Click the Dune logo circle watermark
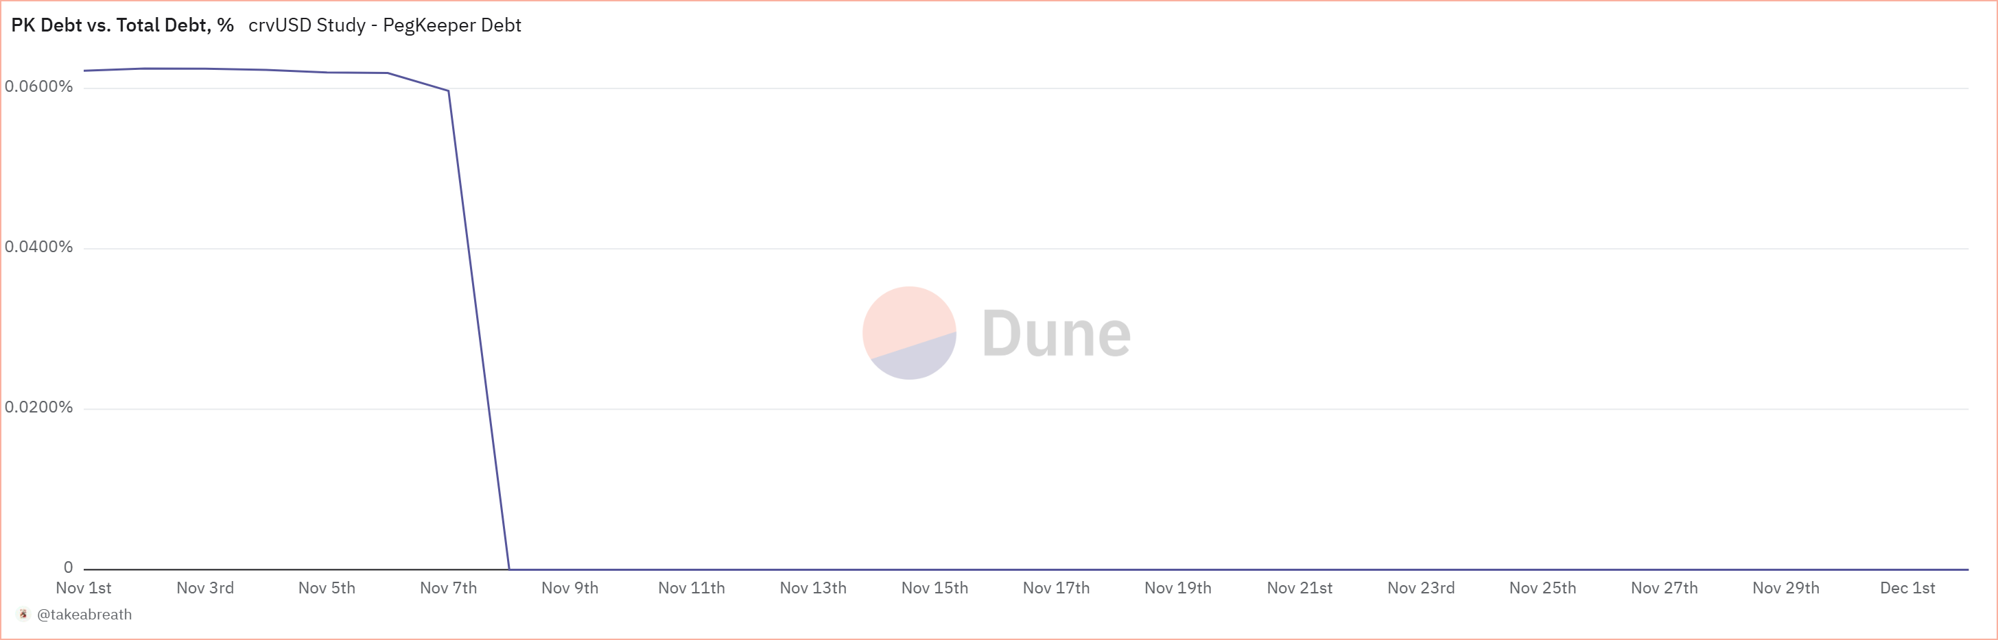1998x640 pixels. click(x=909, y=333)
